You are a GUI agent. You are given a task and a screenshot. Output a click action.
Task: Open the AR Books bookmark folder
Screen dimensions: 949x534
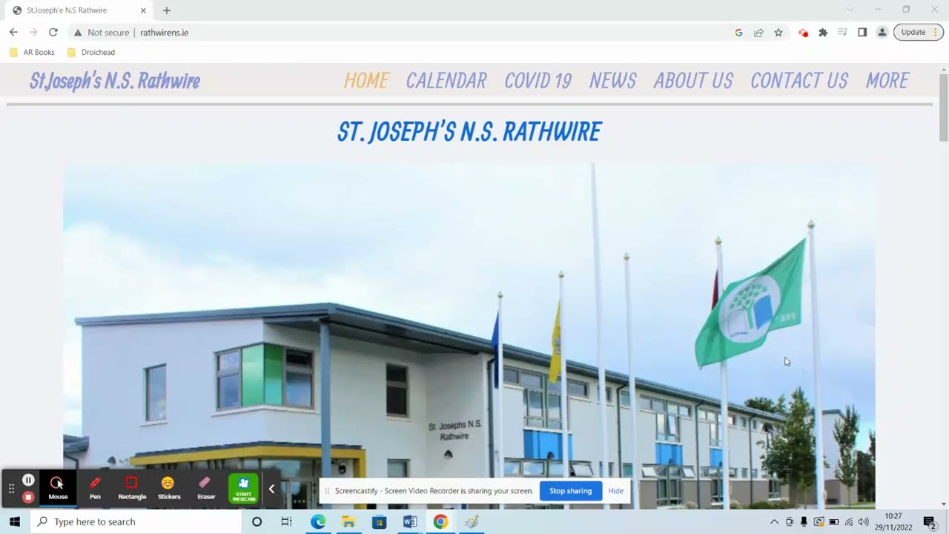click(x=32, y=53)
